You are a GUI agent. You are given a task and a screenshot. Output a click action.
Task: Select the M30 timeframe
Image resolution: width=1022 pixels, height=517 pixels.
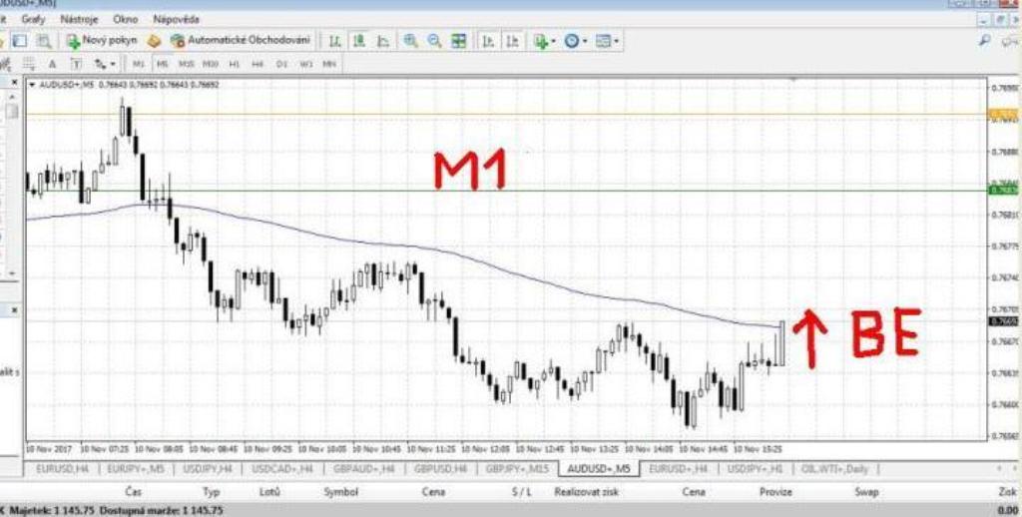[210, 64]
